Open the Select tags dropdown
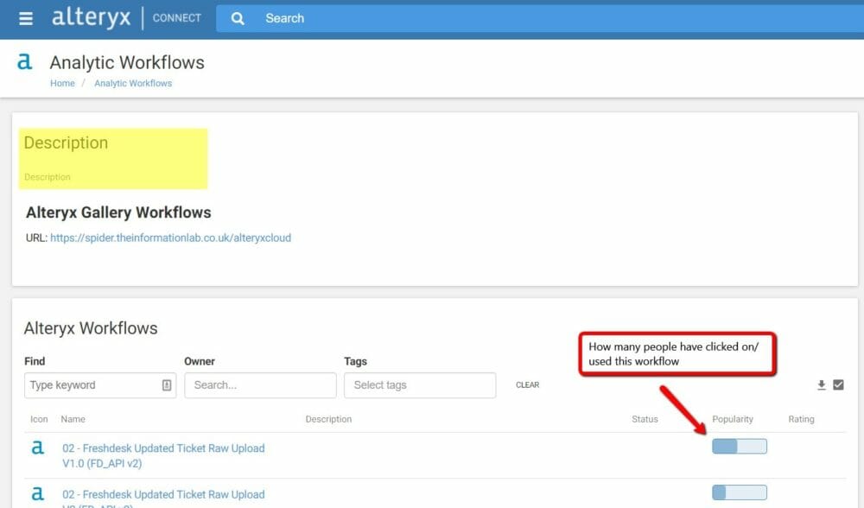Image resolution: width=864 pixels, height=508 pixels. (420, 385)
